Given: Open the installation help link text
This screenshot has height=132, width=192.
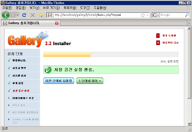Looking at the screenshot, I should 169,36.
